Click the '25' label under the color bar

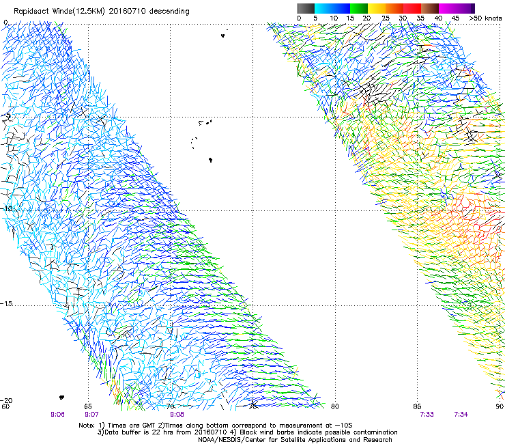pyautogui.click(x=385, y=18)
